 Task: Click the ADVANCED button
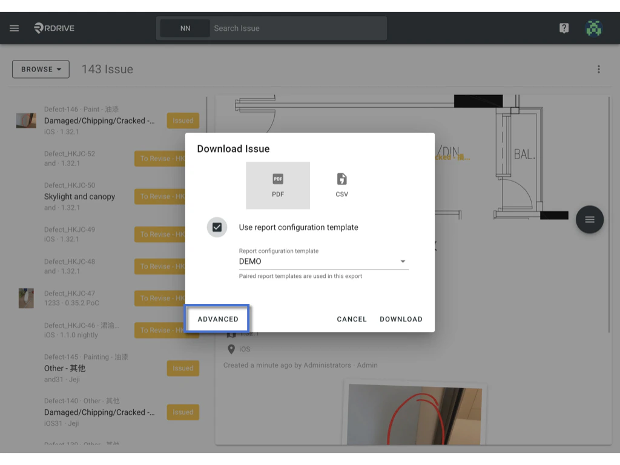coord(217,318)
